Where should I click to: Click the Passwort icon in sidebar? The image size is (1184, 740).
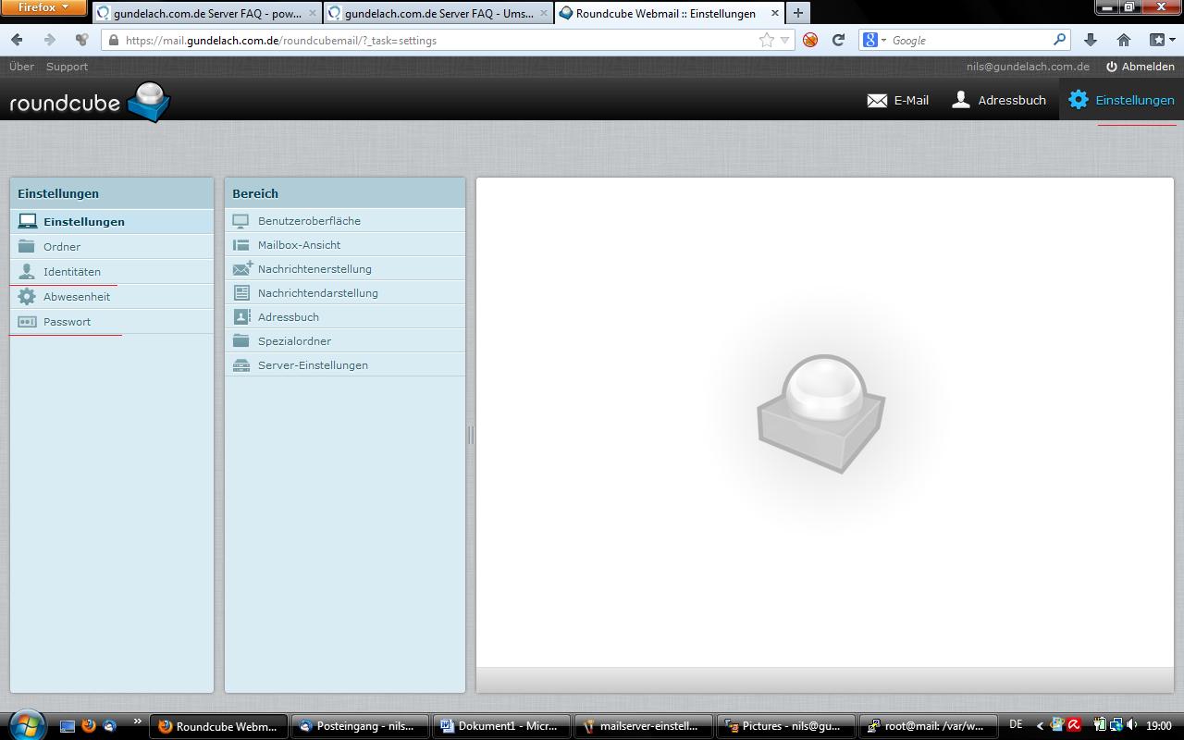[x=27, y=322]
